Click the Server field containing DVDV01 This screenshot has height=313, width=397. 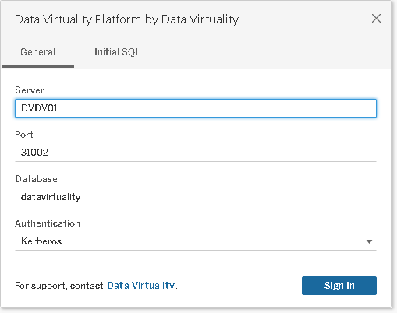click(196, 108)
